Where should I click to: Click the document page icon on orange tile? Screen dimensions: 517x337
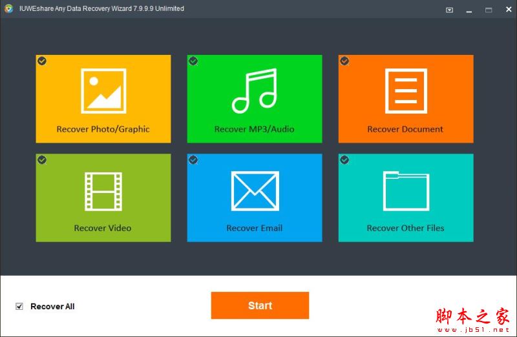click(406, 91)
